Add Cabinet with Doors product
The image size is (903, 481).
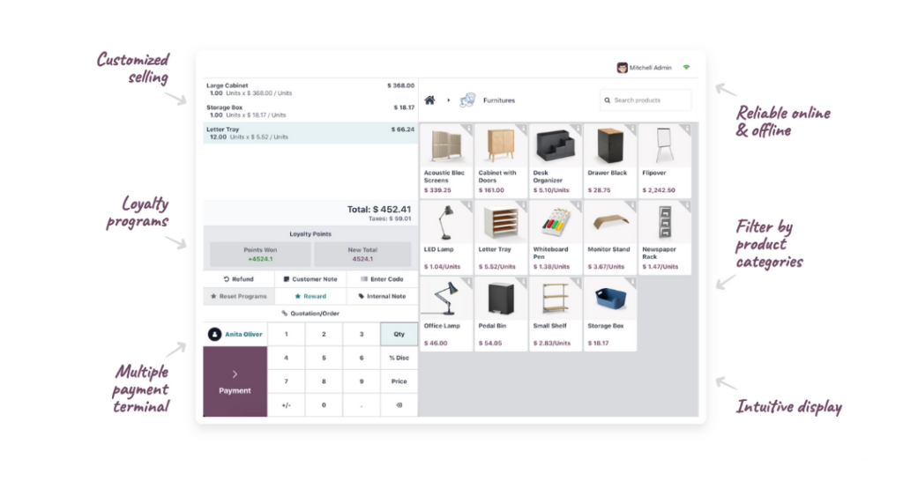501,160
